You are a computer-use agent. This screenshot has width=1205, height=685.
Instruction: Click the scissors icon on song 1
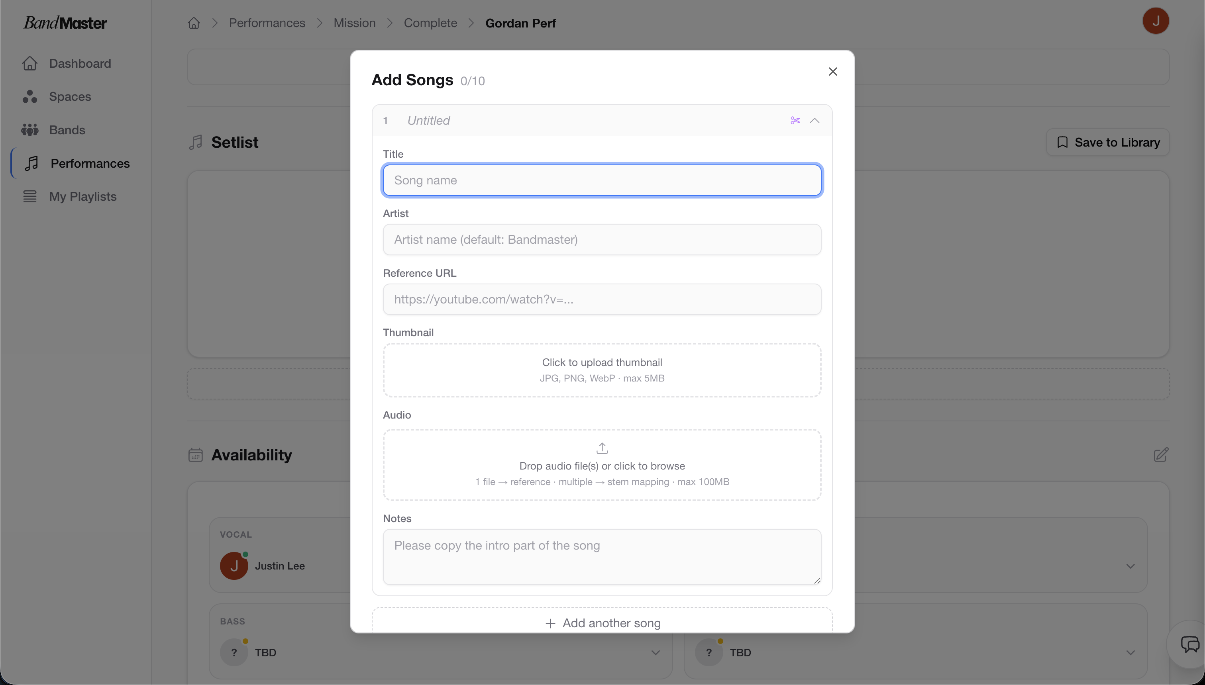[x=795, y=120]
